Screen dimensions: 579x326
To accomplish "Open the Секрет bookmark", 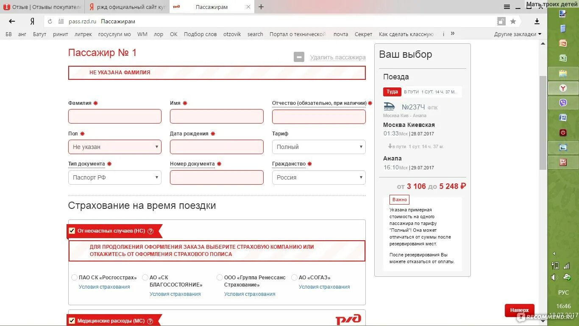I will pos(364,34).
